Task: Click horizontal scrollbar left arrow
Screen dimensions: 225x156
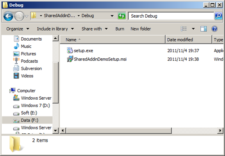Action: tap(63, 131)
